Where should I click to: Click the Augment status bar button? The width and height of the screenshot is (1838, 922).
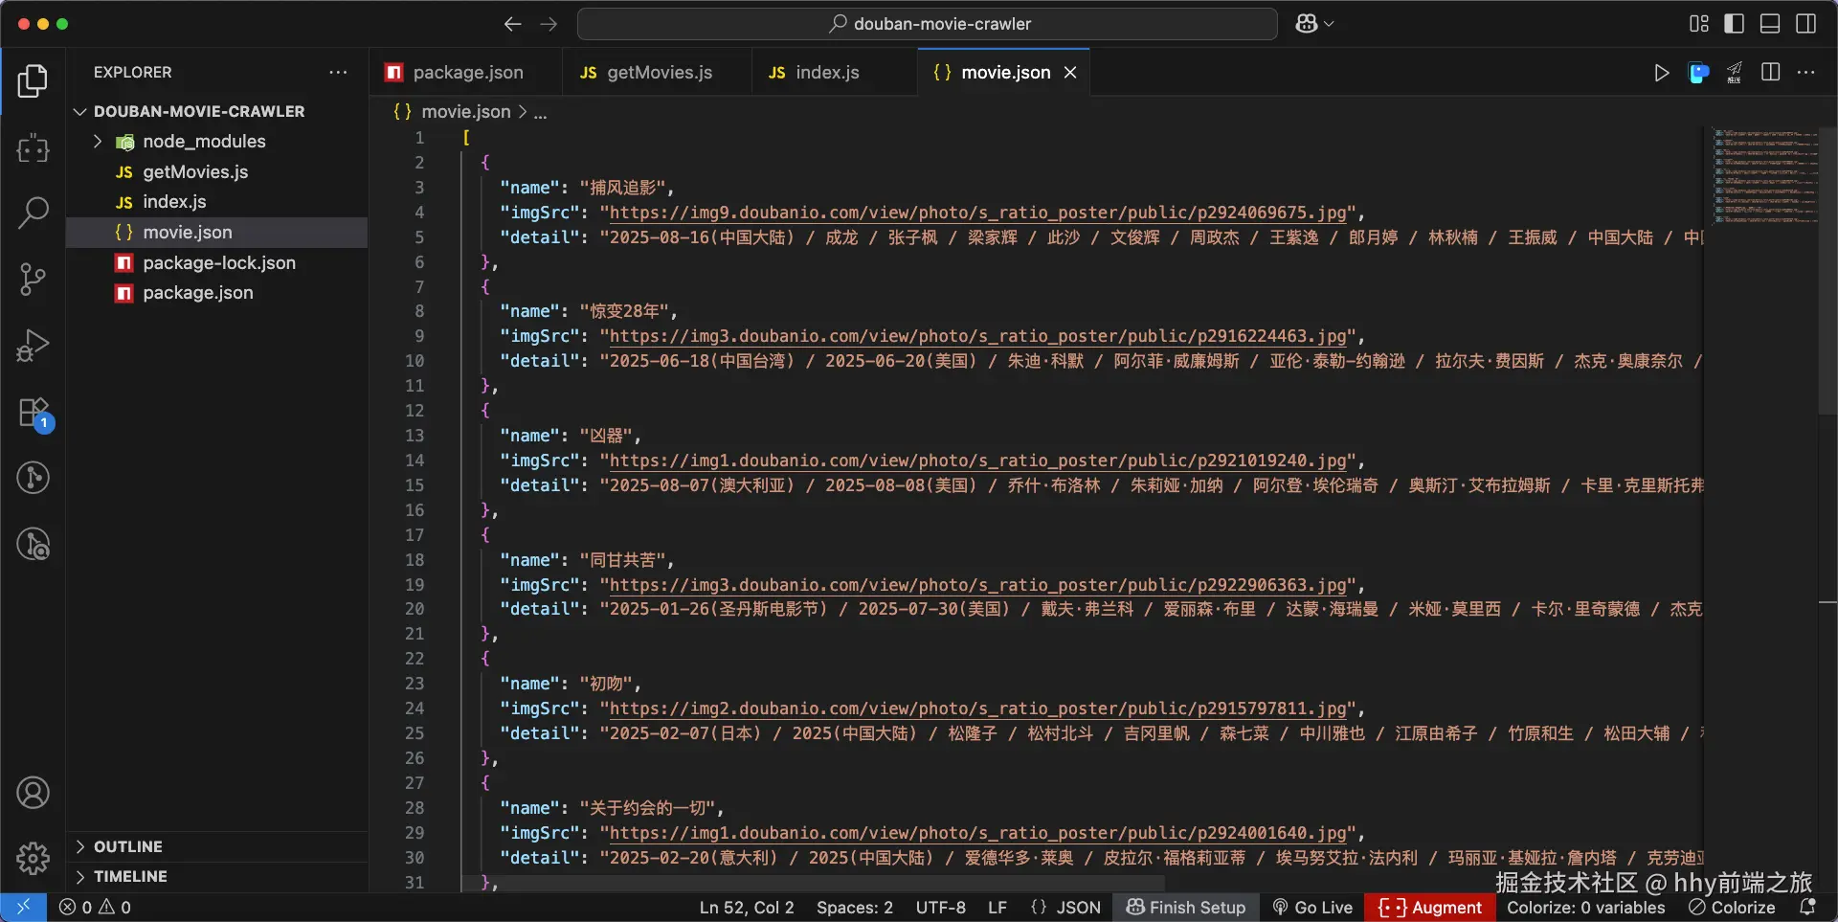click(1430, 907)
